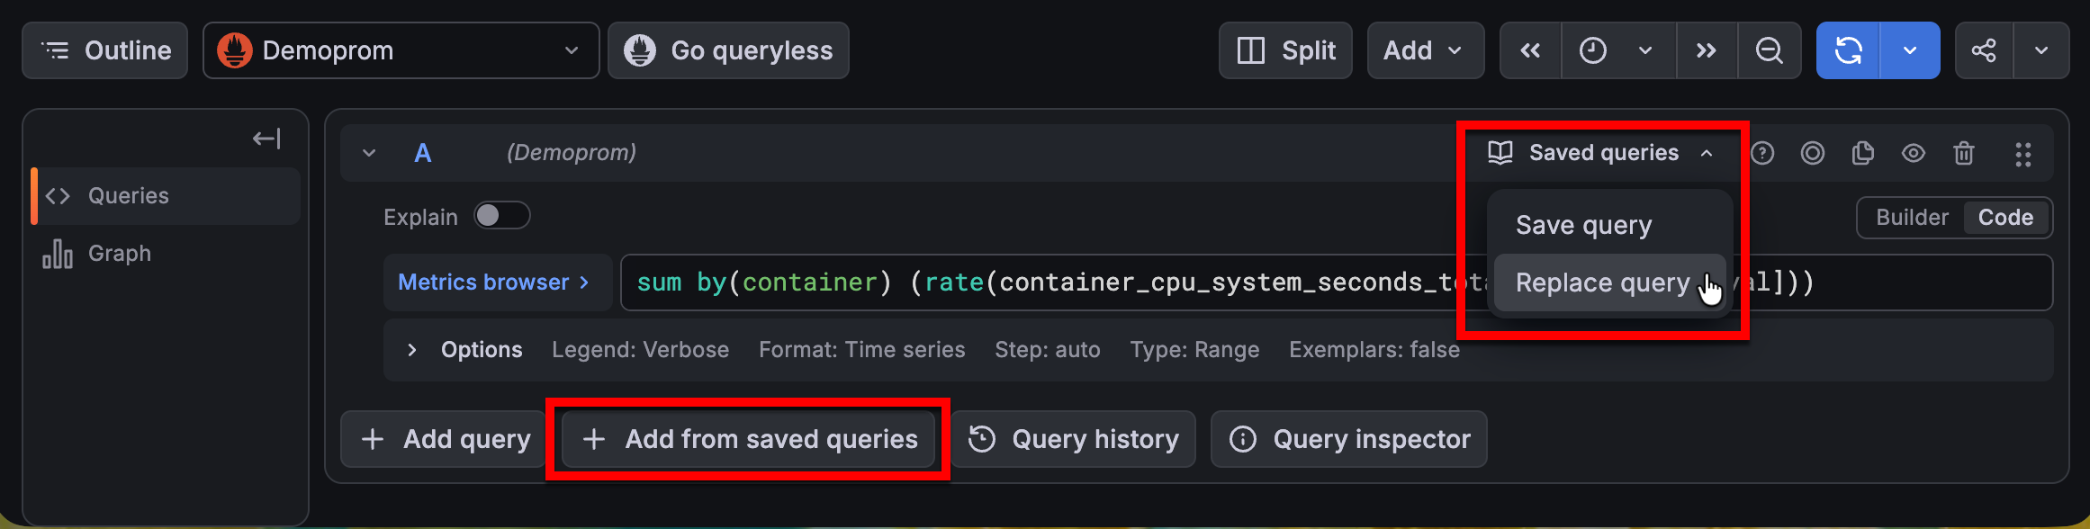The height and width of the screenshot is (529, 2090).
Task: Expand the Options section
Action: tap(464, 350)
